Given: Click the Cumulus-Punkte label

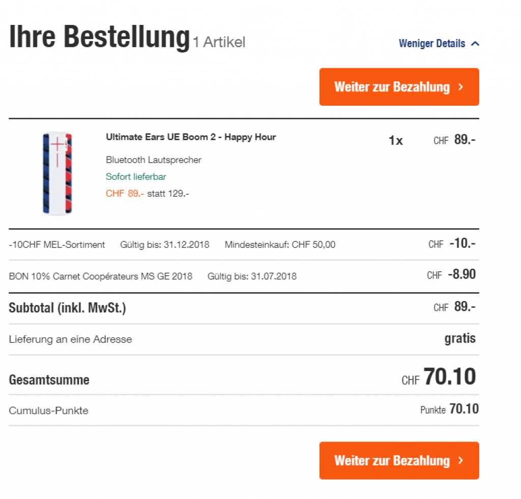Looking at the screenshot, I should [x=48, y=411].
